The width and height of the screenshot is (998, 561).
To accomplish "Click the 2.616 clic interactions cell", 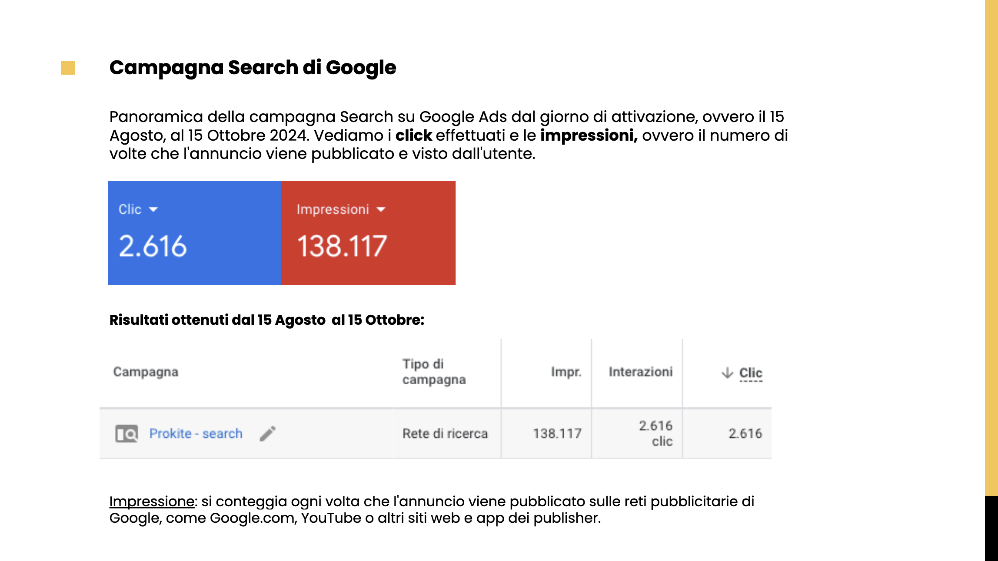I will coord(655,433).
